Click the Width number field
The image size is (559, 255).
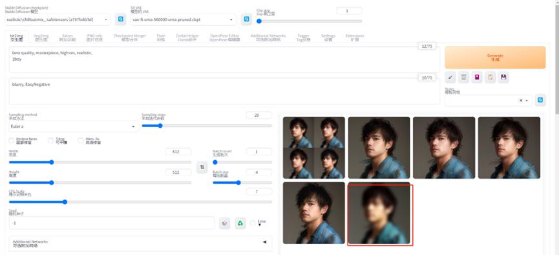tap(178, 152)
